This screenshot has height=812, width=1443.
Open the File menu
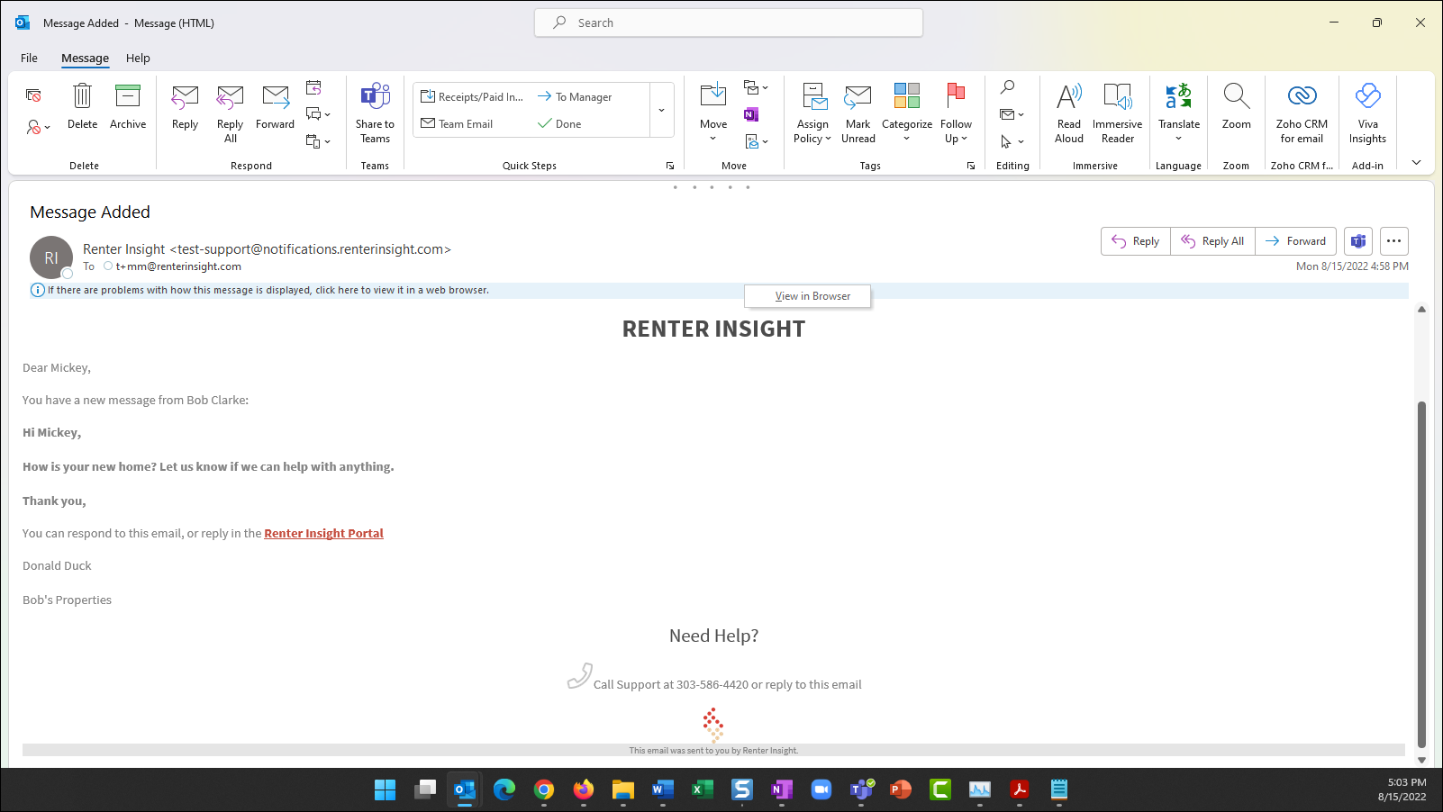click(29, 58)
